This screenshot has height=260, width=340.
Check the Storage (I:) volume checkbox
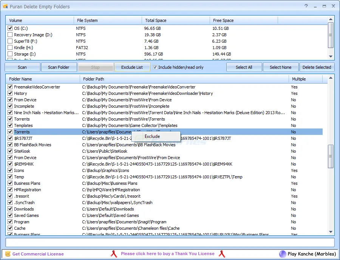(x=10, y=54)
